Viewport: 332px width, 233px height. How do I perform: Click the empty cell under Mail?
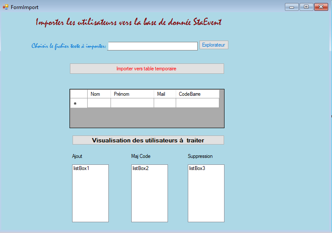164,103
